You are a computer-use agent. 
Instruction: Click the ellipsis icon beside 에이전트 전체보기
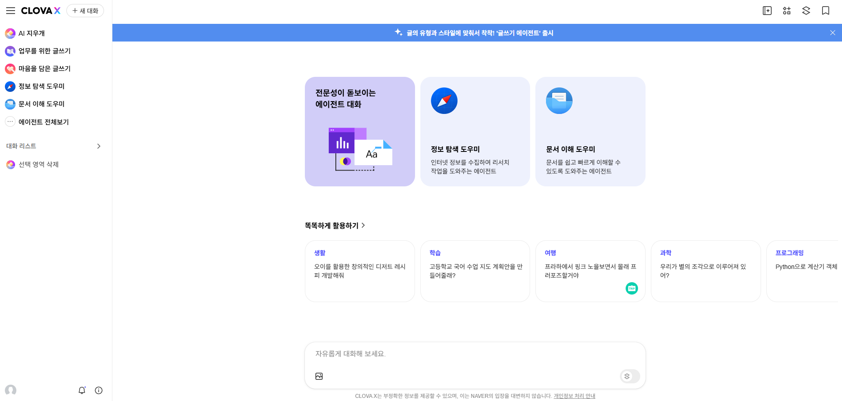[x=10, y=121]
